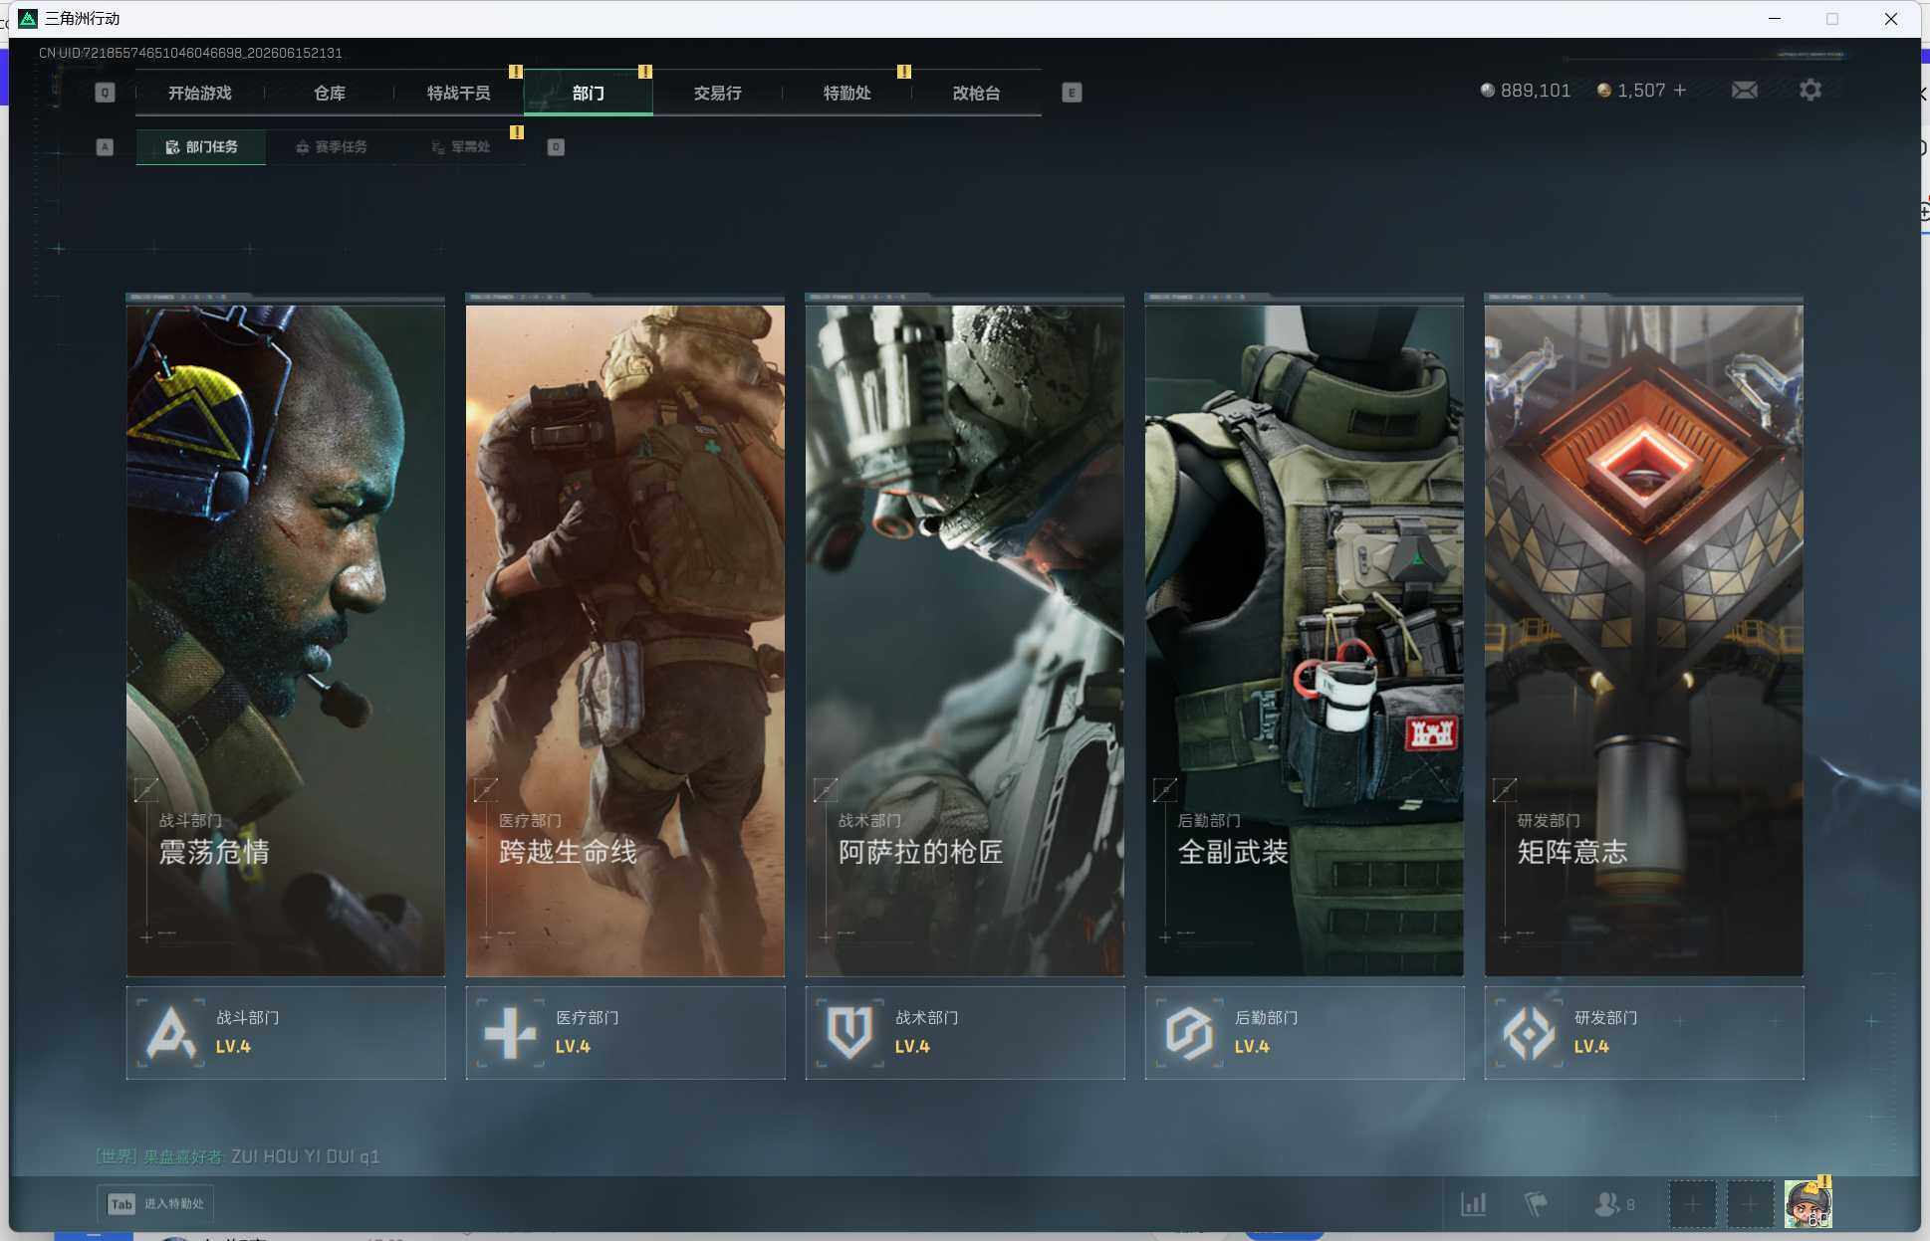Click the 医疗部门 cross emblem icon
Image resolution: width=1930 pixels, height=1241 pixels.
pyautogui.click(x=510, y=1033)
